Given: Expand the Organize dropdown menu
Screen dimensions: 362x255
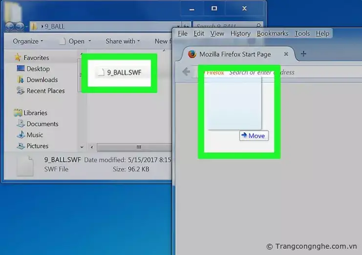Looking at the screenshot, I should (28, 42).
